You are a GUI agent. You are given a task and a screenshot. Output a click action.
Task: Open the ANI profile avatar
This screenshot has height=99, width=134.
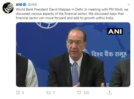[8, 8]
